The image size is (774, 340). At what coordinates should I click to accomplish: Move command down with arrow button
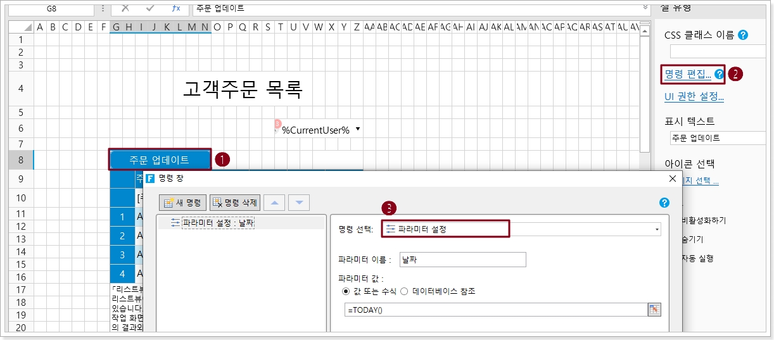(x=299, y=203)
